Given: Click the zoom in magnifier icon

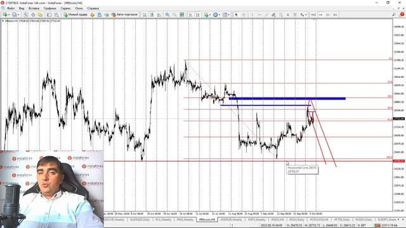Looking at the screenshot, I should (x=167, y=15).
